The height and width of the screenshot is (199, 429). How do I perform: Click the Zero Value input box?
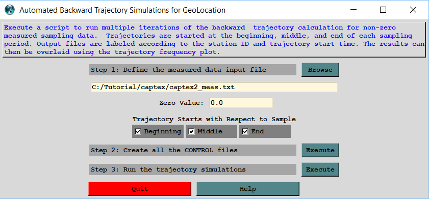[x=241, y=103]
